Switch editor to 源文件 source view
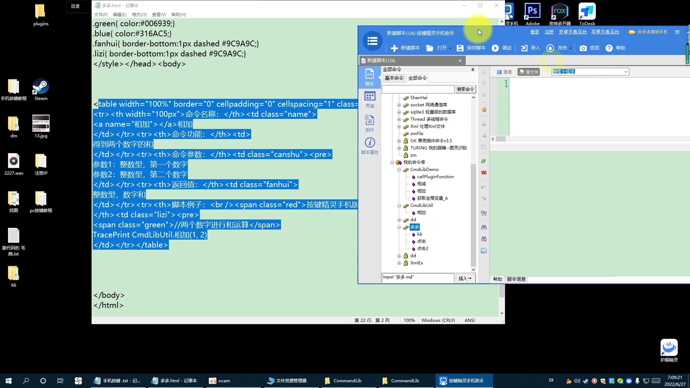This screenshot has height=388, width=690. [x=528, y=72]
